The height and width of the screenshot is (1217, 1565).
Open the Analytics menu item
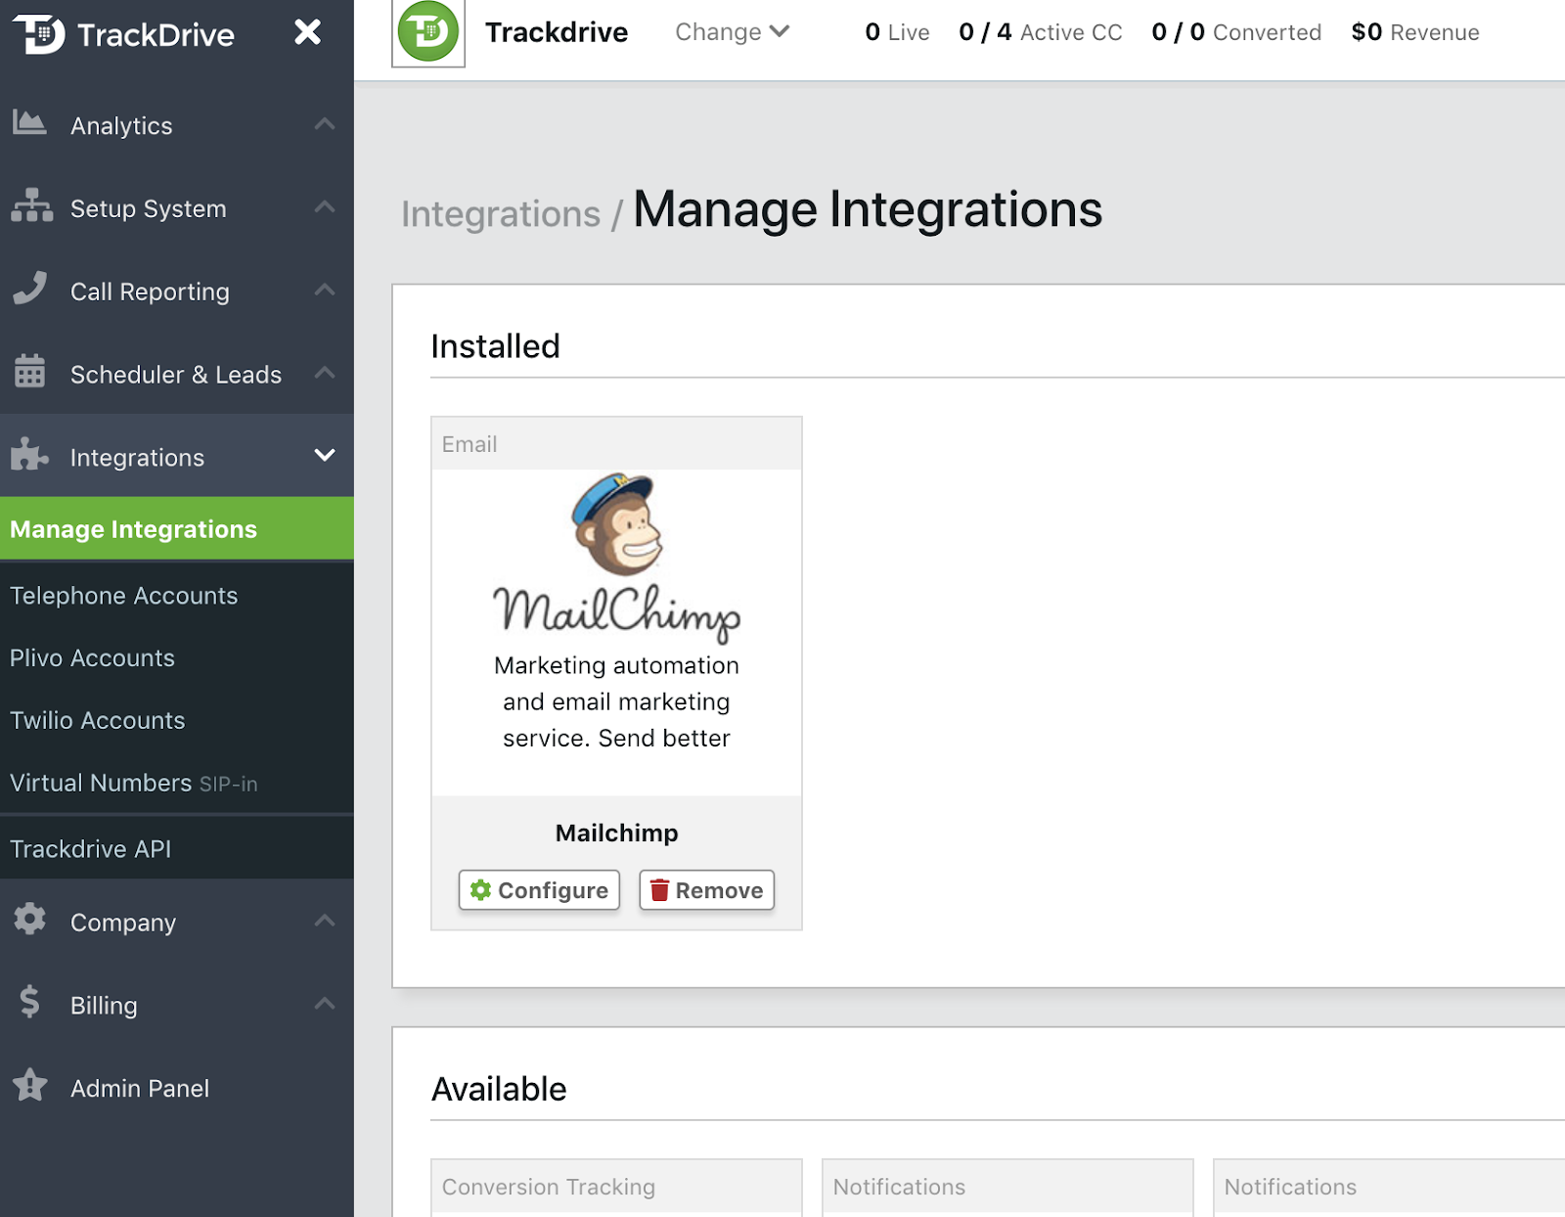[x=177, y=125]
